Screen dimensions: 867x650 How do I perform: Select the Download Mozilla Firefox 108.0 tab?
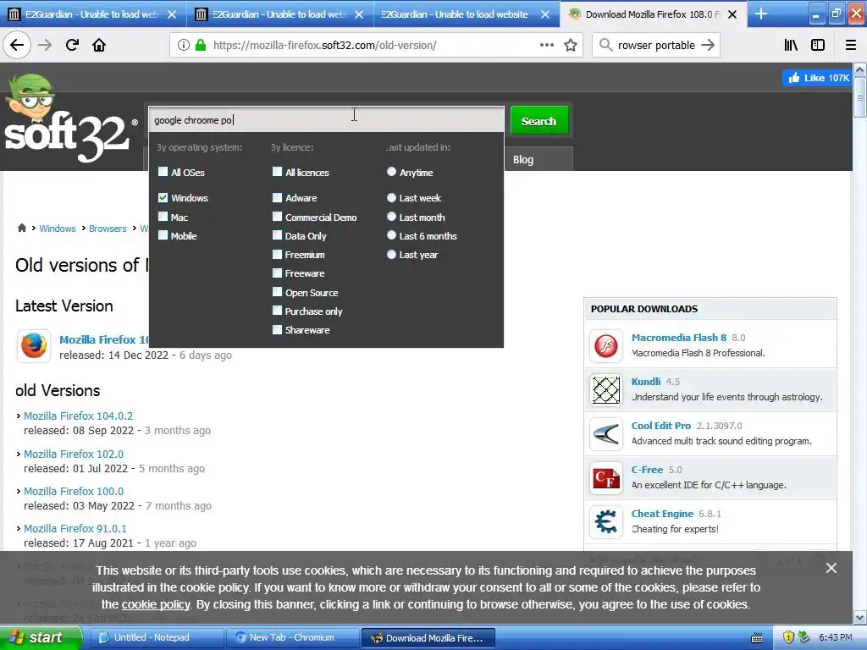[x=654, y=14]
